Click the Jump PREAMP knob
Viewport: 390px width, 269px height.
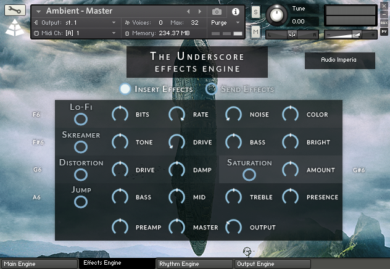click(x=120, y=227)
